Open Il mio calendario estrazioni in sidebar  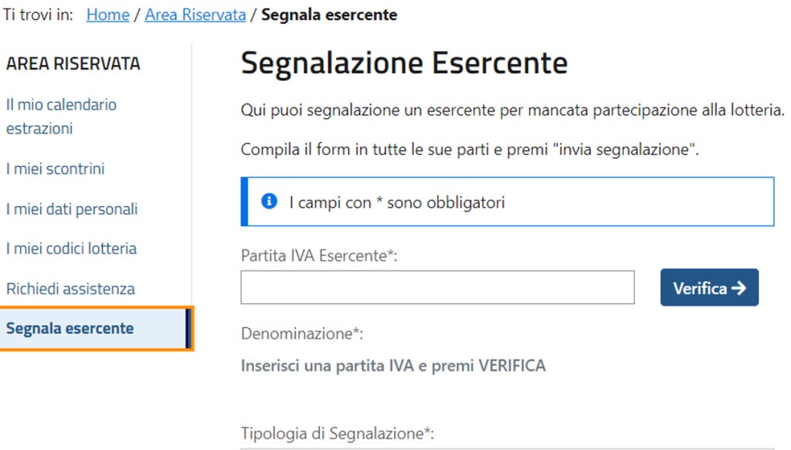[x=61, y=117]
